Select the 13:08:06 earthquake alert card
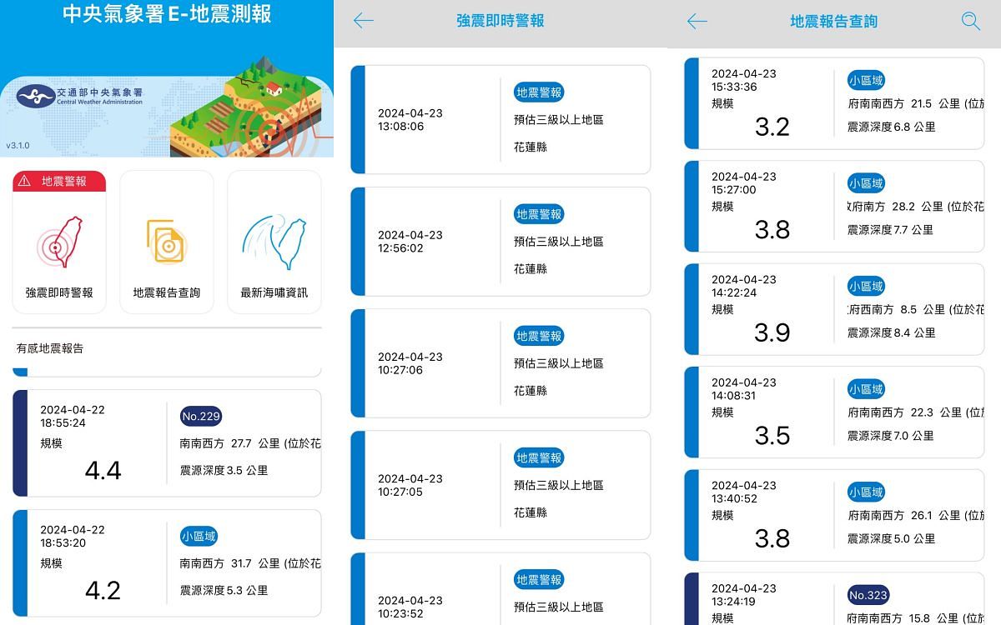 [500, 119]
